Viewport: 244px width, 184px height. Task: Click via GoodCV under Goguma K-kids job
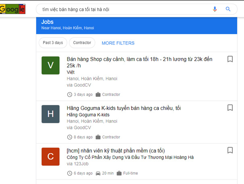[79, 128]
